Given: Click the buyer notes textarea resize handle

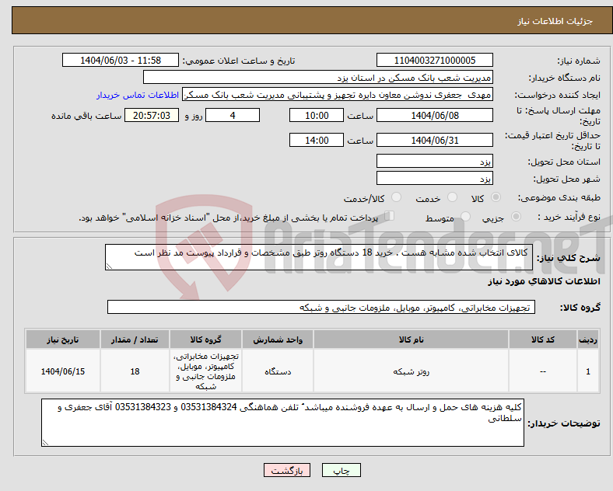Looking at the screenshot, I should [x=45, y=443].
